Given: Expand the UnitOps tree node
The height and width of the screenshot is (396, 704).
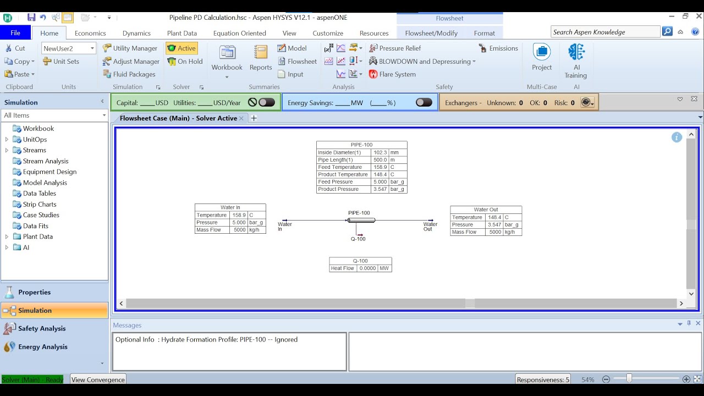Looking at the screenshot, I should (x=7, y=140).
